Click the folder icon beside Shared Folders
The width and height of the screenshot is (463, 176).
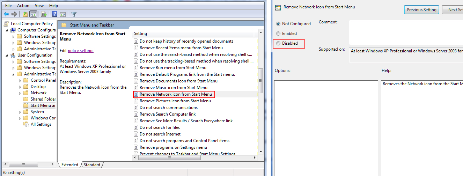click(x=26, y=99)
